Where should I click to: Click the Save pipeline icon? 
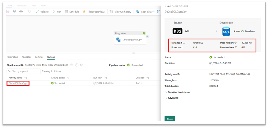click(8, 12)
